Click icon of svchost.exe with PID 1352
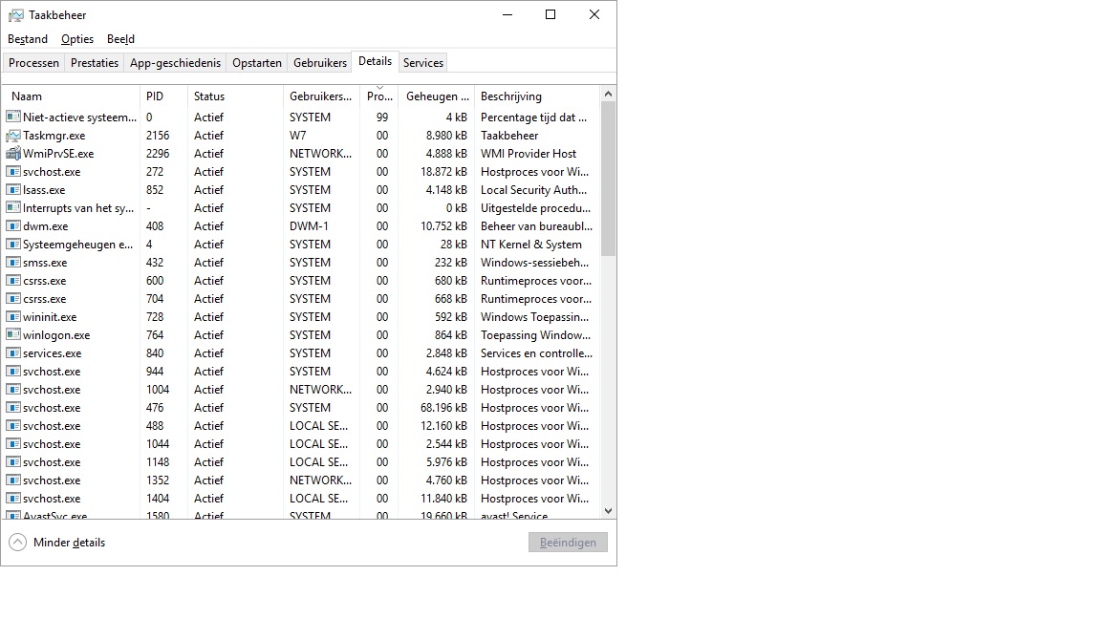The width and height of the screenshot is (1101, 619). pyautogui.click(x=13, y=480)
